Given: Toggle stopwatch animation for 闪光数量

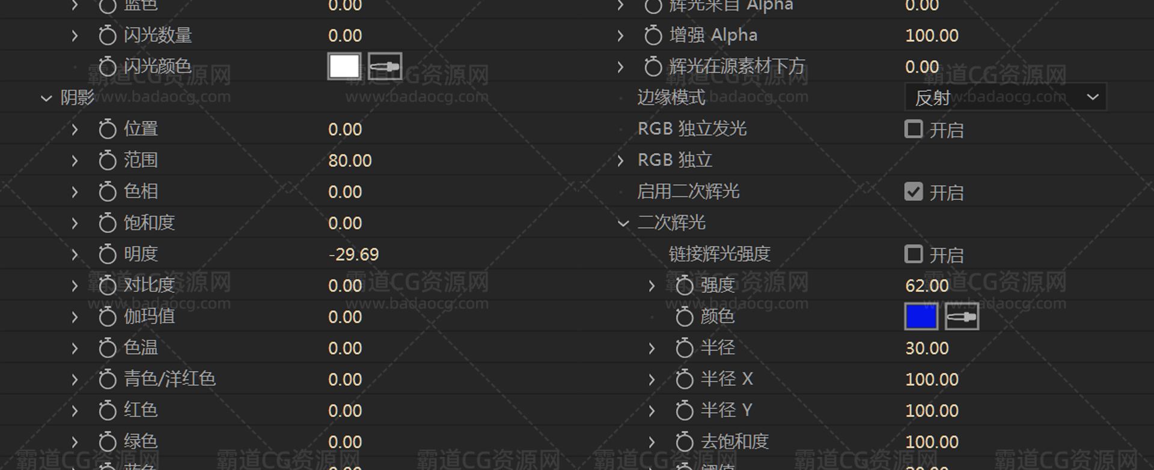Looking at the screenshot, I should pyautogui.click(x=107, y=35).
